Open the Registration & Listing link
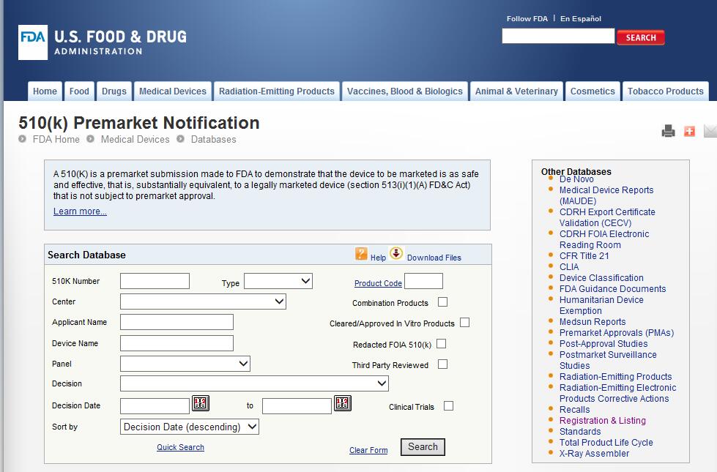Image resolution: width=717 pixels, height=472 pixels. click(x=603, y=420)
